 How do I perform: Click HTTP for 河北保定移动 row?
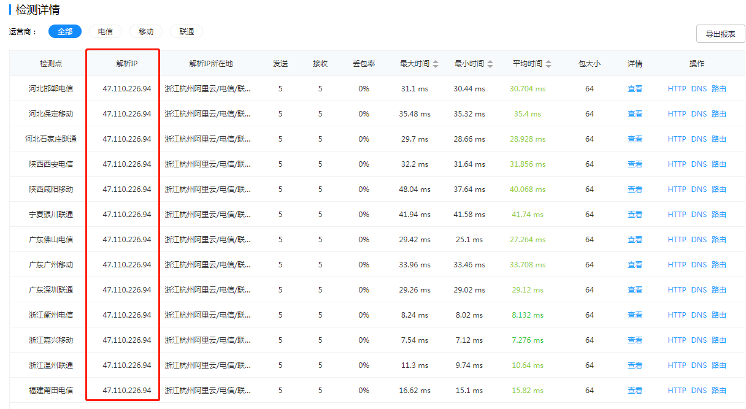tap(677, 114)
